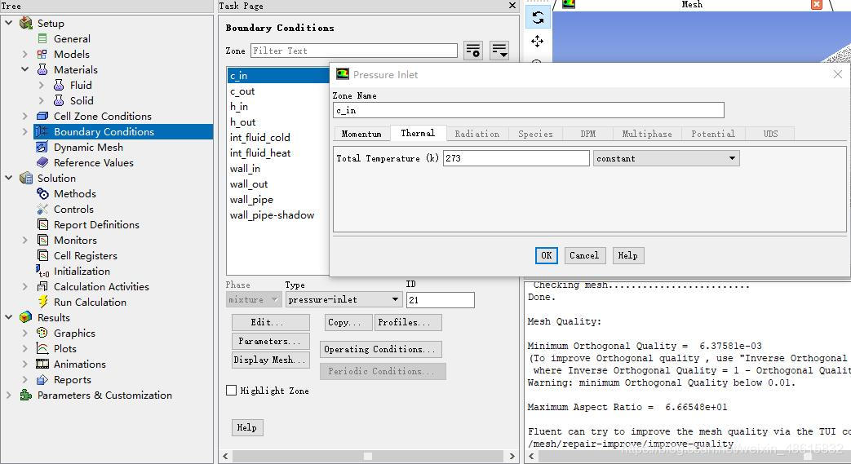Image resolution: width=851 pixels, height=464 pixels.
Task: Open the boundary Type pressure-inlet dropdown
Action: click(x=344, y=299)
